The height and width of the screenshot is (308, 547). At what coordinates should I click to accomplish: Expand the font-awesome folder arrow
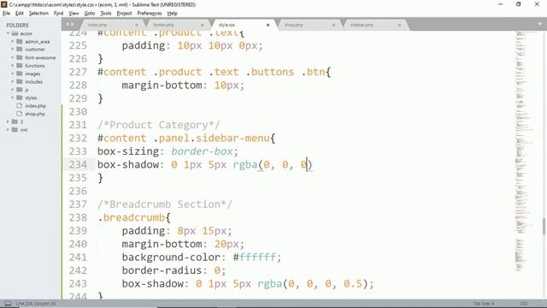[x=13, y=57]
